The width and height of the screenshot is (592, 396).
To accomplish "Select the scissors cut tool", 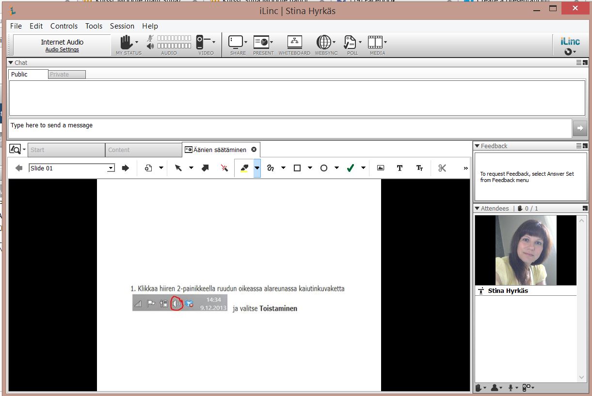I will tap(442, 168).
